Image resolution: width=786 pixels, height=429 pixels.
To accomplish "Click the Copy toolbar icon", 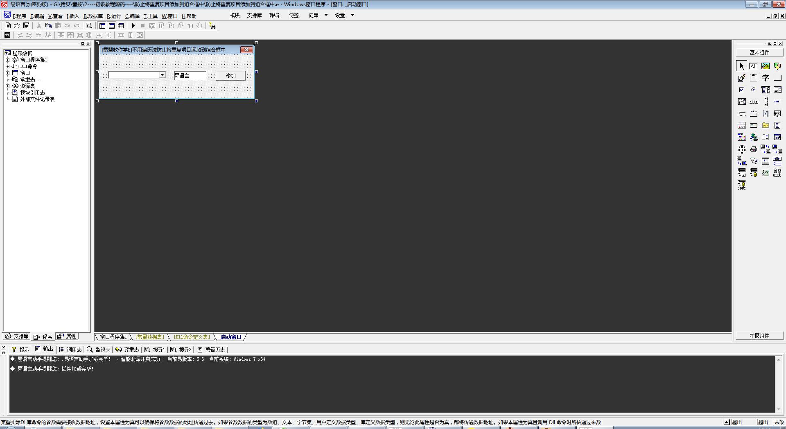I will point(48,25).
